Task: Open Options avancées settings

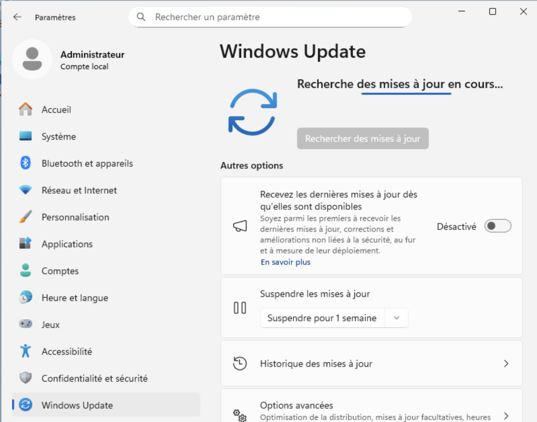Action: (x=371, y=406)
